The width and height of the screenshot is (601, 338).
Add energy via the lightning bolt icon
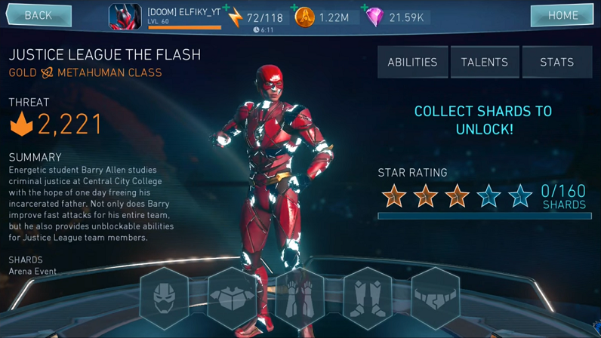click(x=235, y=17)
